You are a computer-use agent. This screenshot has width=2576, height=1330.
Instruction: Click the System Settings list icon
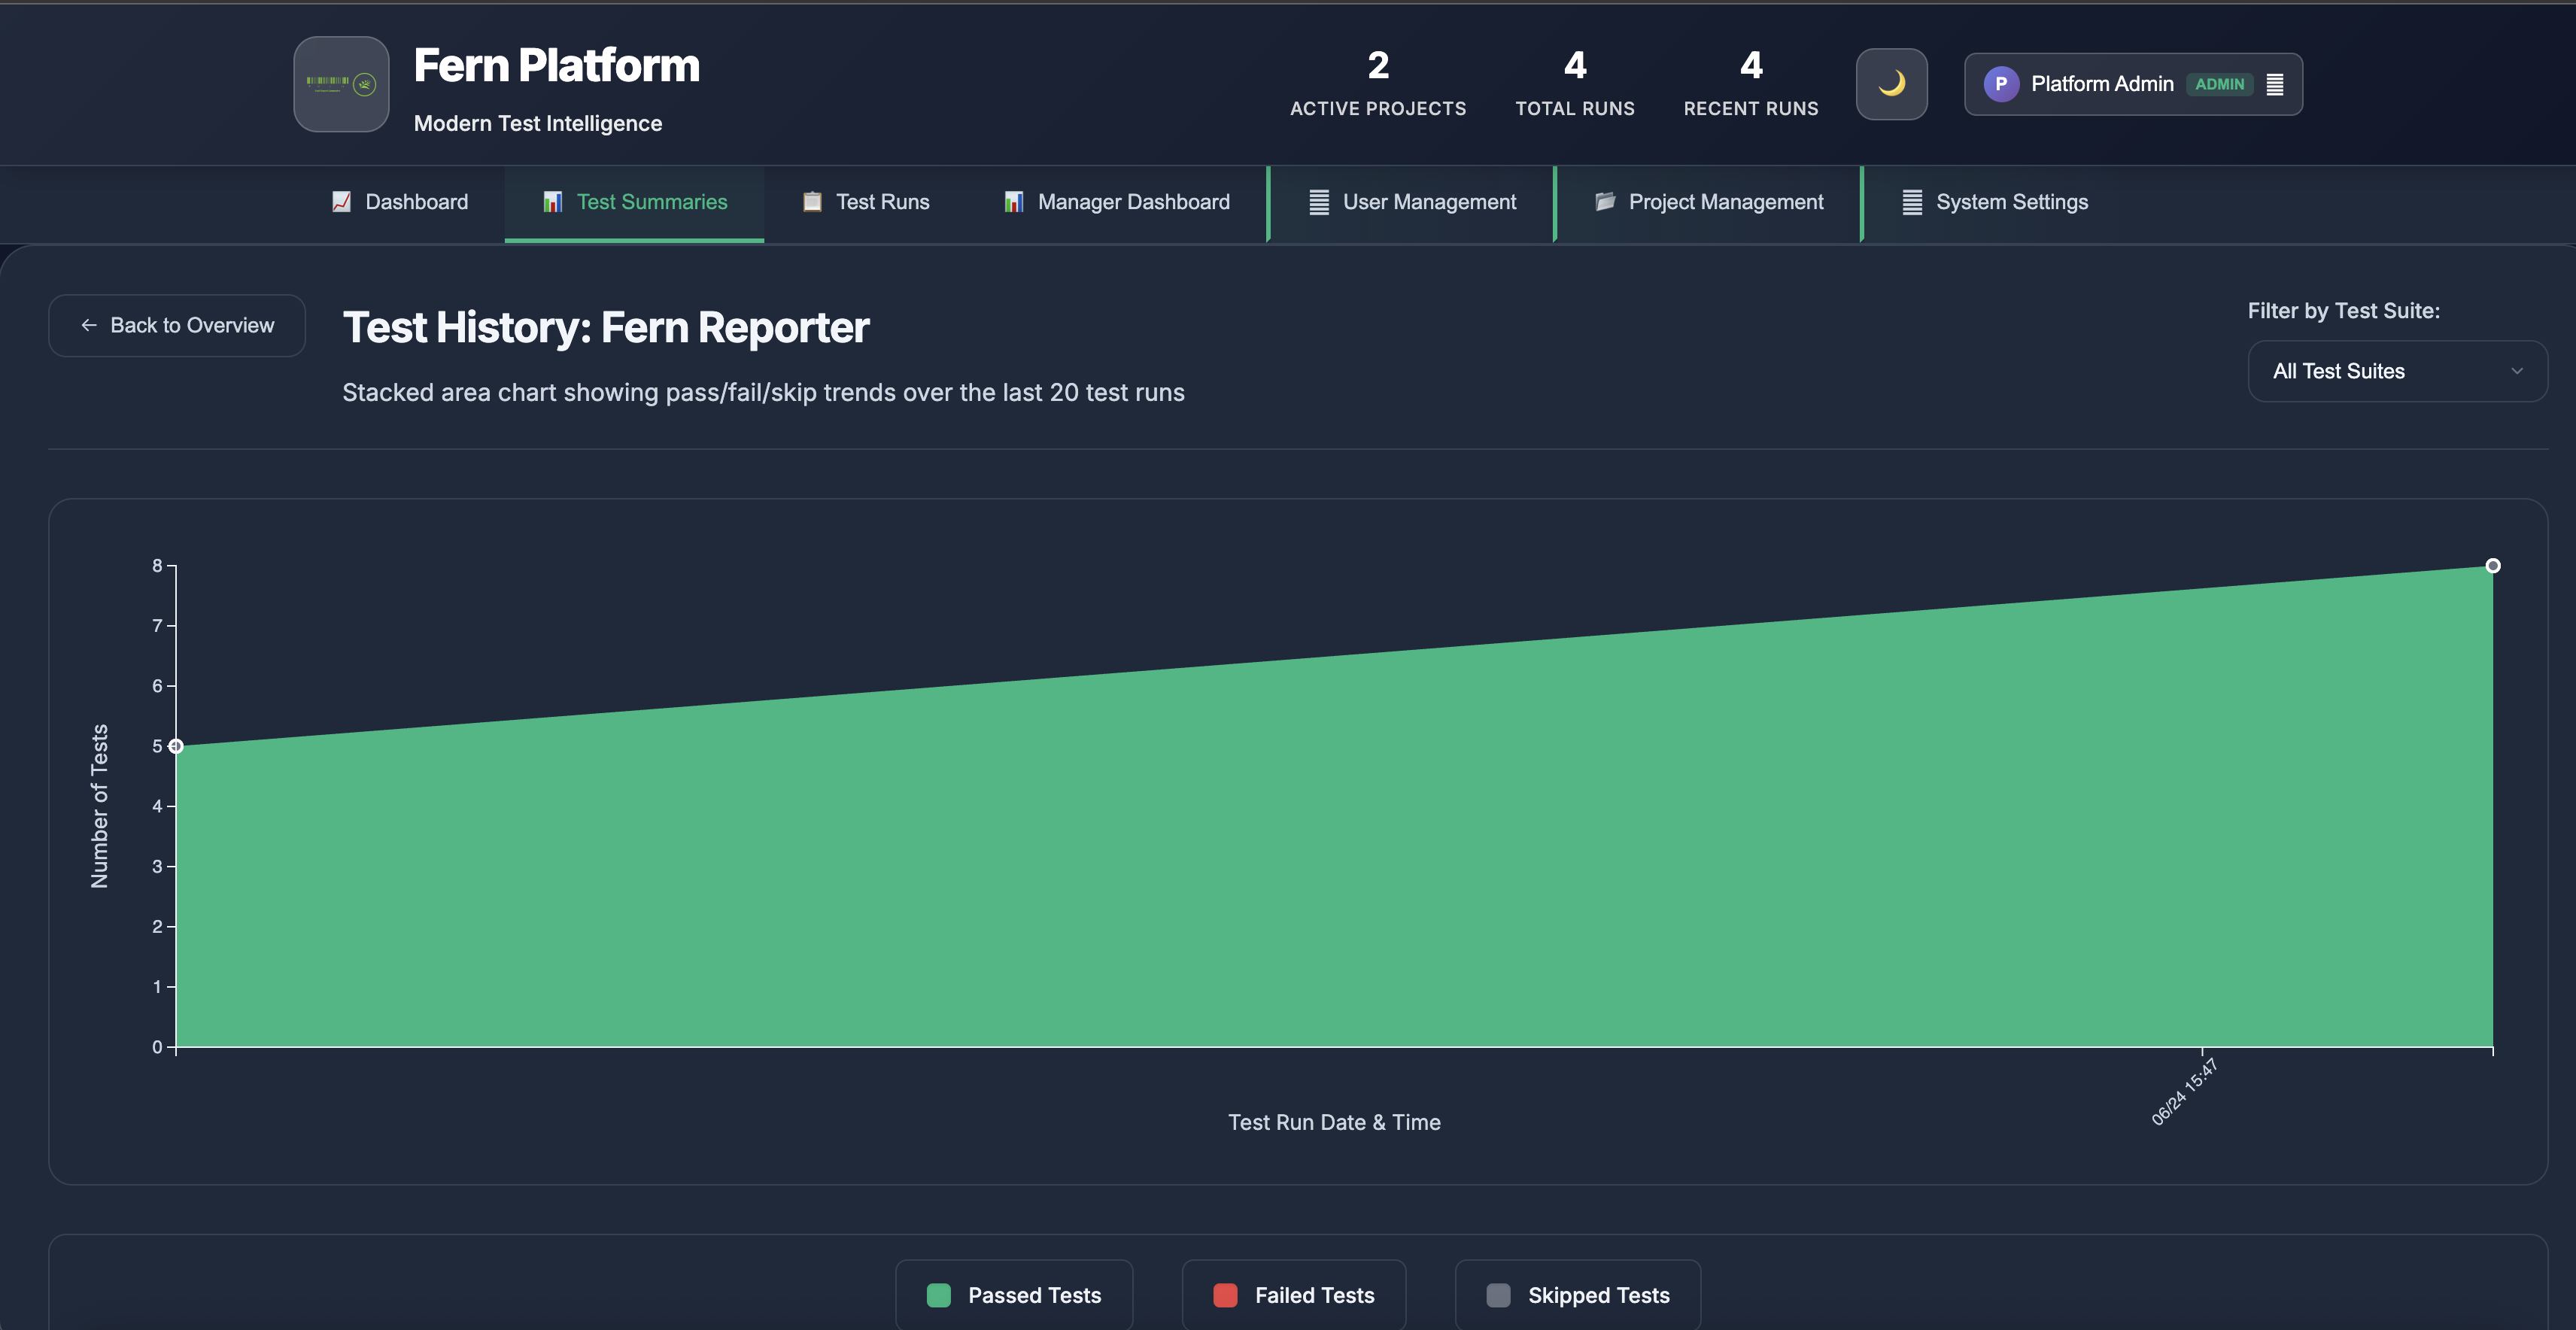tap(1912, 202)
